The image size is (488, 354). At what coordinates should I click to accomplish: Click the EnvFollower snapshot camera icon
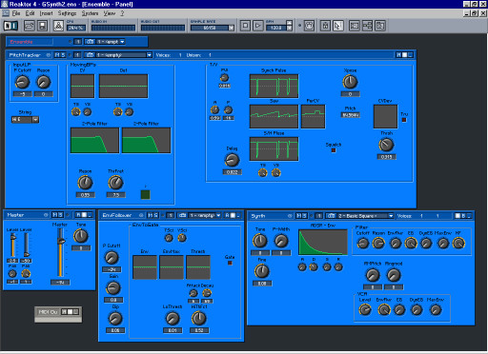(182, 215)
